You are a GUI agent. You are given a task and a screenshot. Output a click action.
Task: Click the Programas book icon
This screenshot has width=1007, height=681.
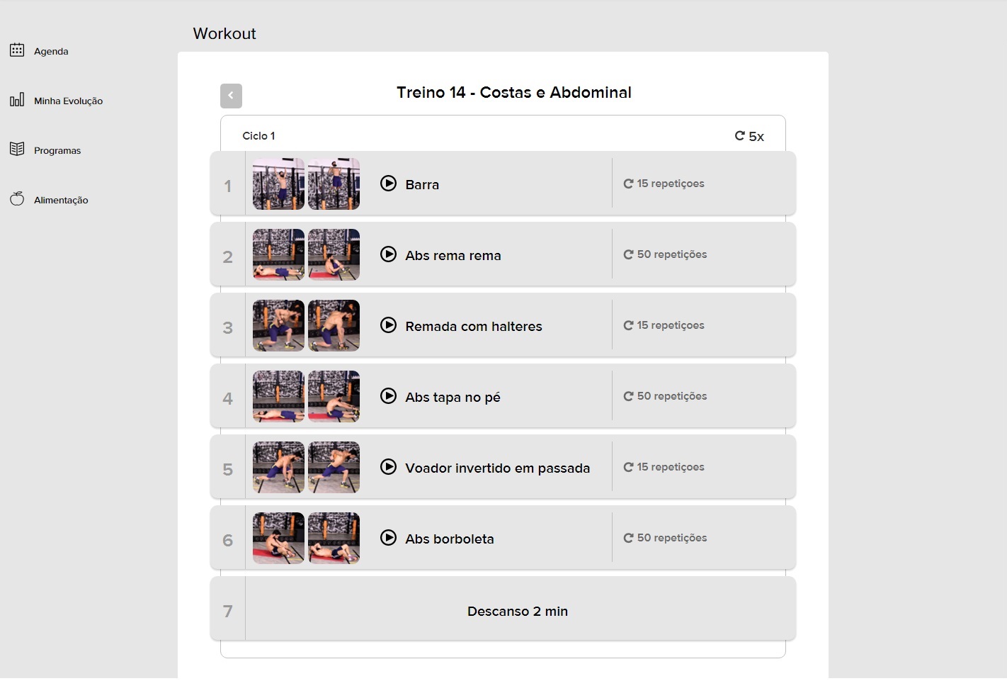17,150
